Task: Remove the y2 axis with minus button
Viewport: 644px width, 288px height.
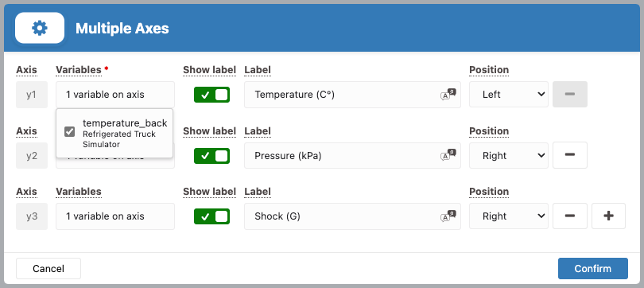Action: point(569,155)
